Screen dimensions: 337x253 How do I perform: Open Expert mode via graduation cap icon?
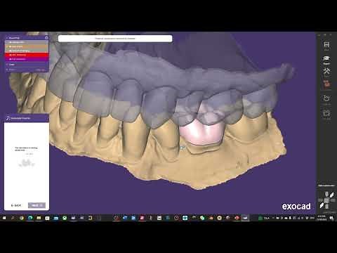(x=326, y=58)
